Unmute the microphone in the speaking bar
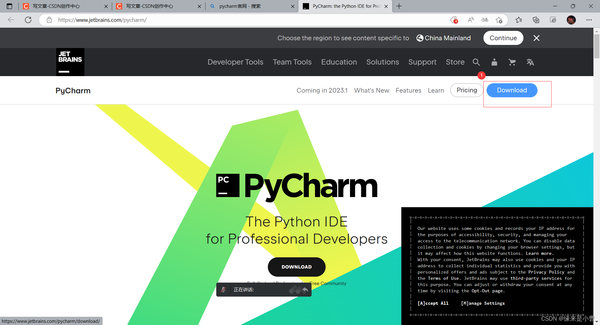 click(223, 289)
